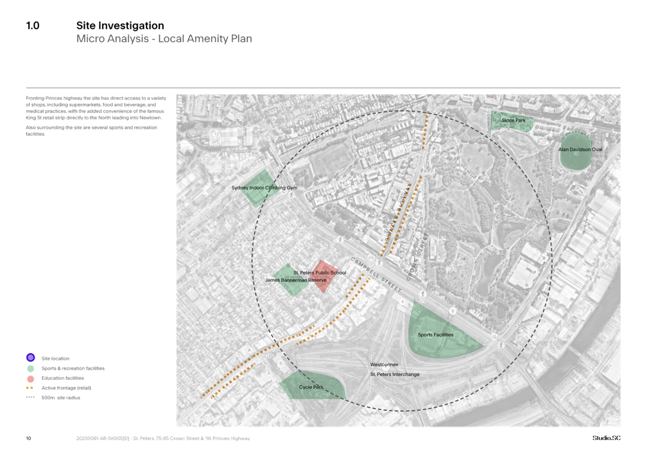Click the Westconnex label on the map

[384, 365]
